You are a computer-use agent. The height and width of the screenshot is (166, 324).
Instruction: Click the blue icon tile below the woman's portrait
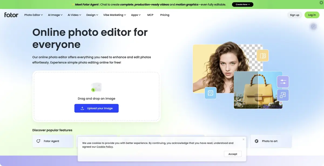pyautogui.click(x=211, y=93)
